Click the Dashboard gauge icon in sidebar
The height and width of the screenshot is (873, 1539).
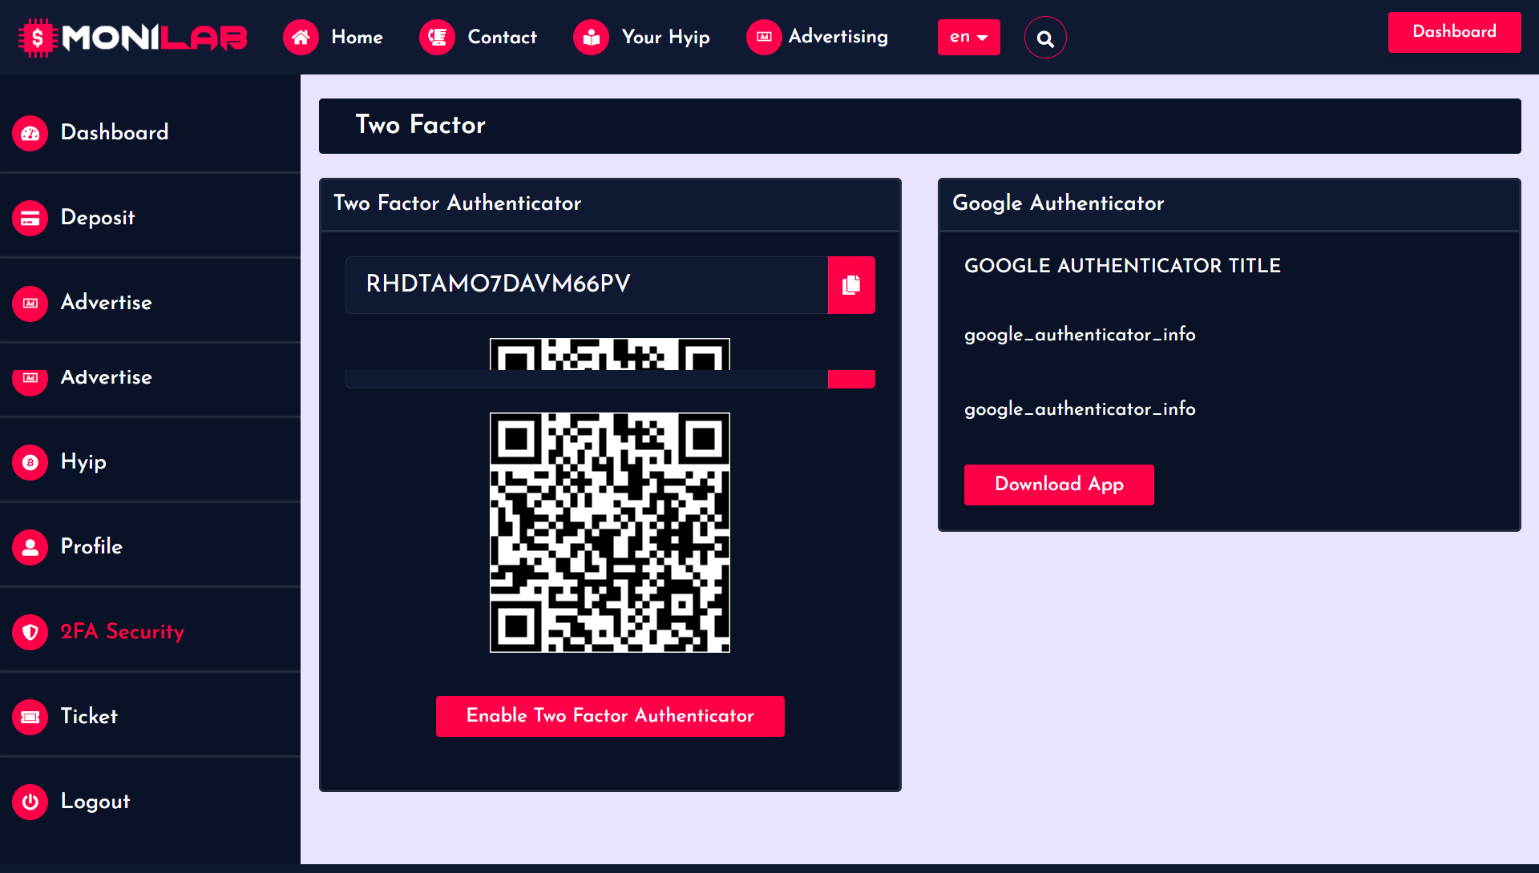pyautogui.click(x=30, y=133)
